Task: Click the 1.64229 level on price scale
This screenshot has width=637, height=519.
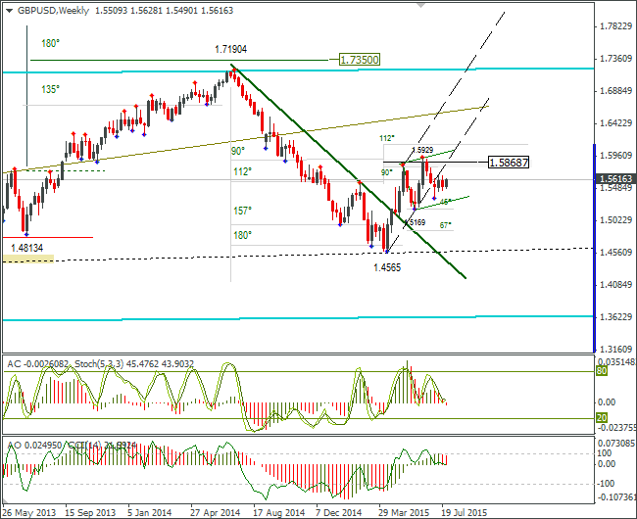Action: [616, 122]
